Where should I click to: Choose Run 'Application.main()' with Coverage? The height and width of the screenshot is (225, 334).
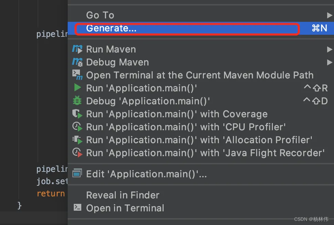click(177, 114)
